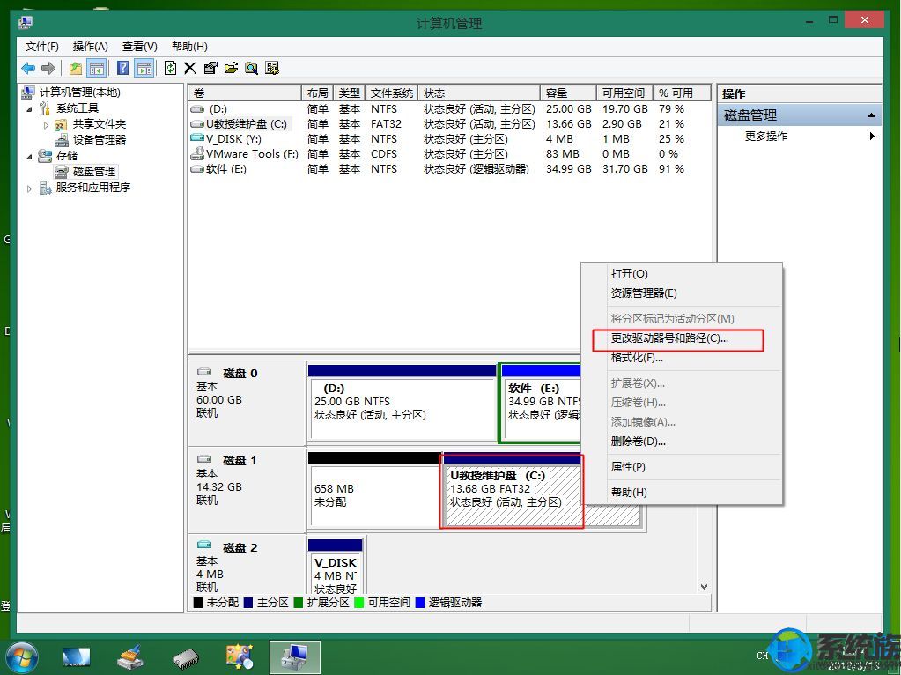
Task: Click the blue Help question mark icon
Action: [x=122, y=69]
